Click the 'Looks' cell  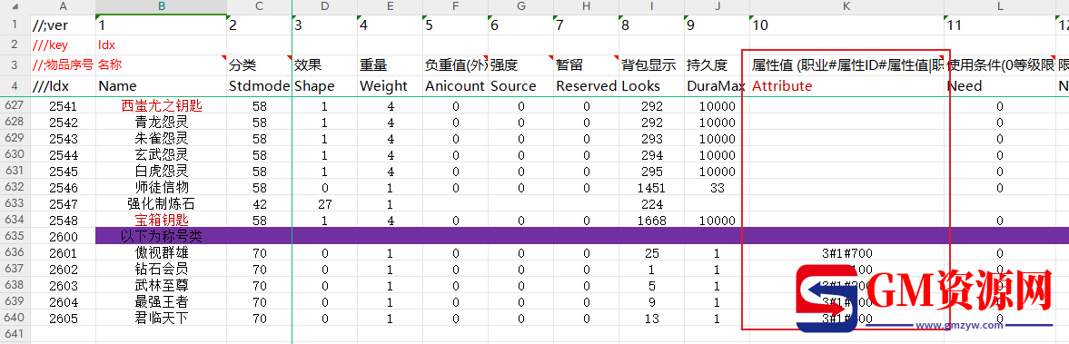pyautogui.click(x=652, y=86)
